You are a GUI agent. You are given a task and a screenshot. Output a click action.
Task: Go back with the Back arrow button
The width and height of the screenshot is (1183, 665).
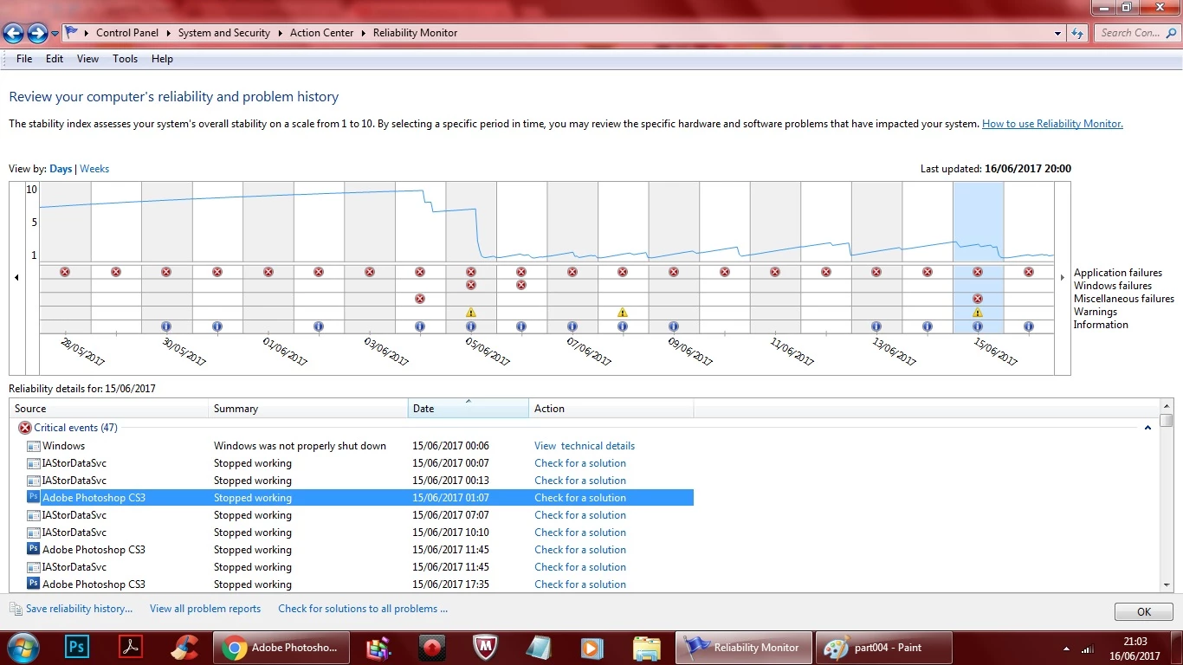[13, 34]
